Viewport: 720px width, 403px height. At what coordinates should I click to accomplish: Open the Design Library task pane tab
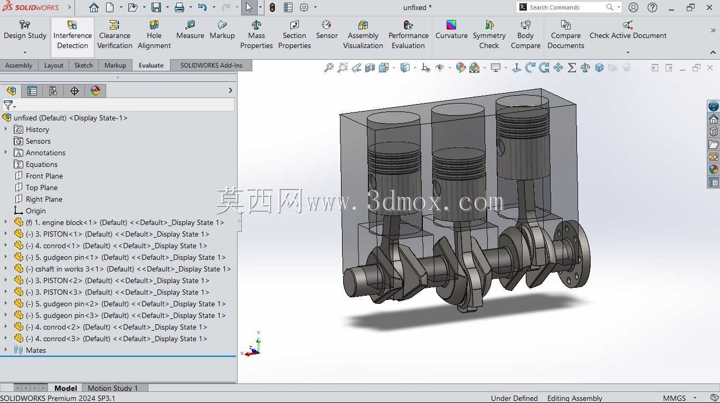(714, 132)
